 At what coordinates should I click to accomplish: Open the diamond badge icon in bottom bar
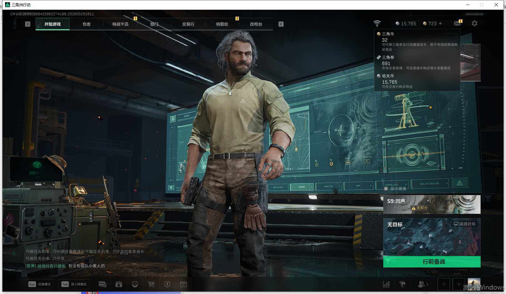click(135, 284)
